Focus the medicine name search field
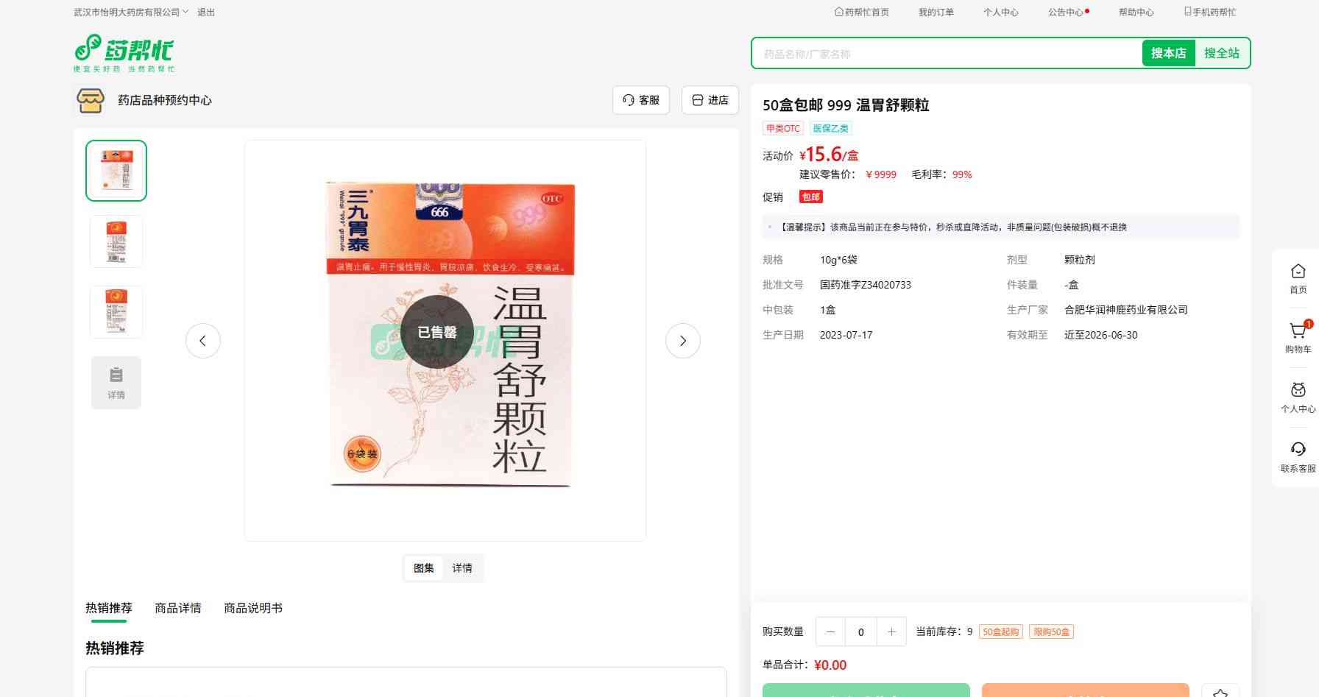 946,54
